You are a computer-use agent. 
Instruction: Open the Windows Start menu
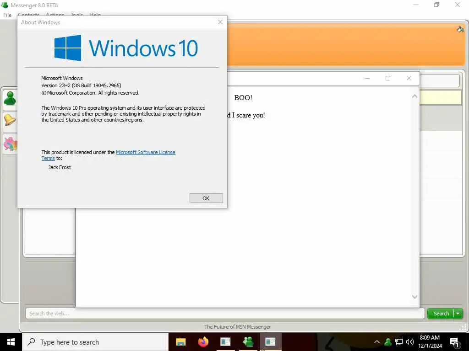pos(11,342)
